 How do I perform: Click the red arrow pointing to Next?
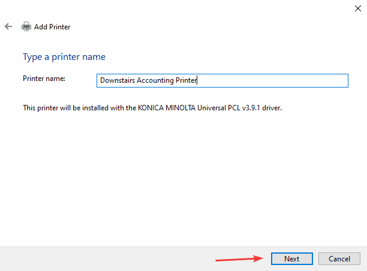tap(240, 259)
